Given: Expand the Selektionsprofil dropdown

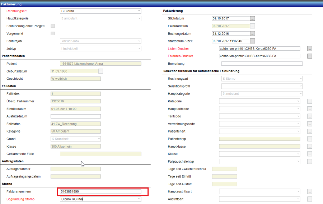Looking at the screenshot, I should point(262,86).
